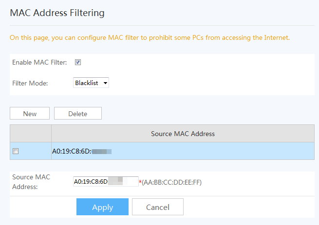The width and height of the screenshot is (319, 225).
Task: Open the Filter Mode Blacklist dropdown
Action: point(91,83)
